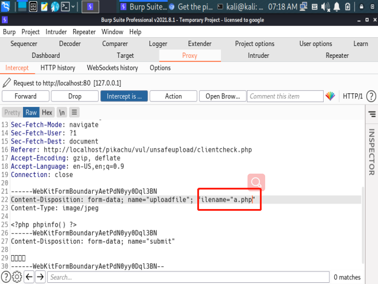Click the bottom Search input field
The width and height of the screenshot is (378, 284).
coord(188,277)
